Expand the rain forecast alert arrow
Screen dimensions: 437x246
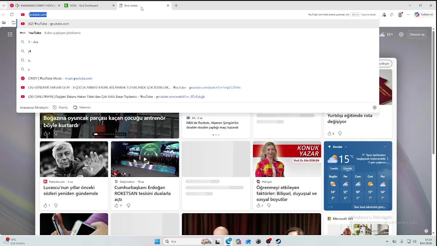[x=387, y=159]
